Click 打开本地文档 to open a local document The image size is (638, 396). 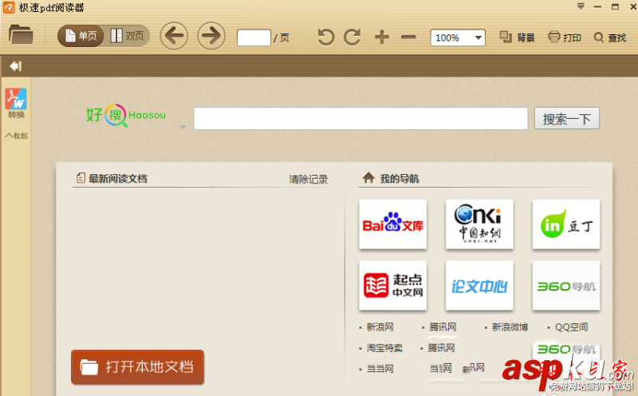point(137,367)
